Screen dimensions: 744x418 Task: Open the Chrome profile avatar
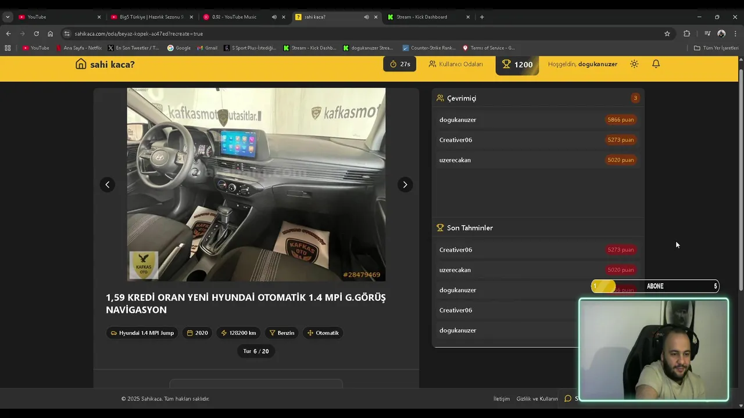click(721, 34)
